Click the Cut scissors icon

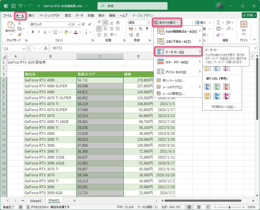[19, 23]
